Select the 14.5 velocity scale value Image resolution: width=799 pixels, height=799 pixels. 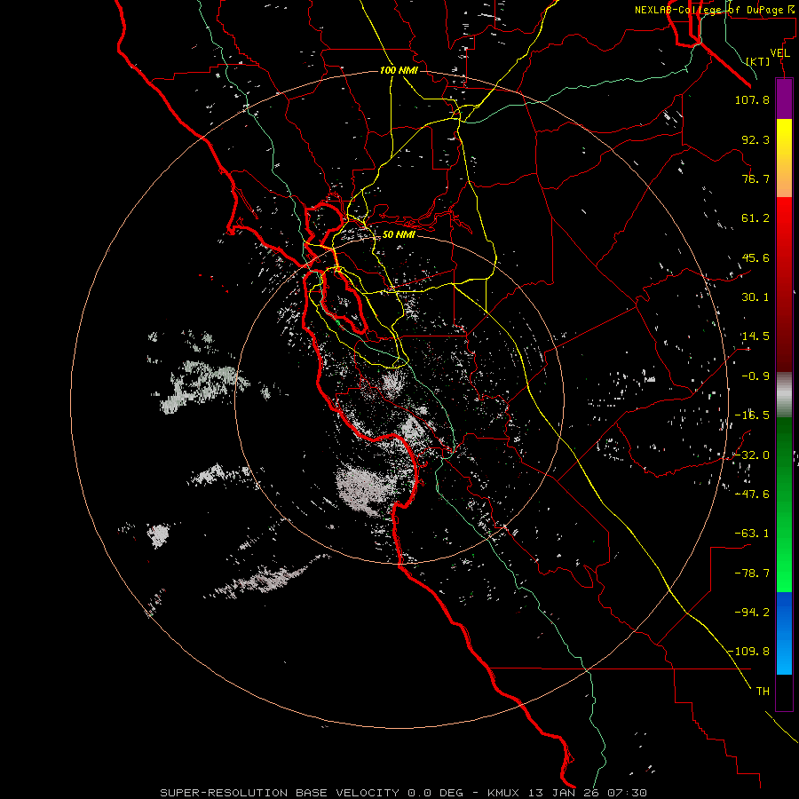(x=755, y=336)
